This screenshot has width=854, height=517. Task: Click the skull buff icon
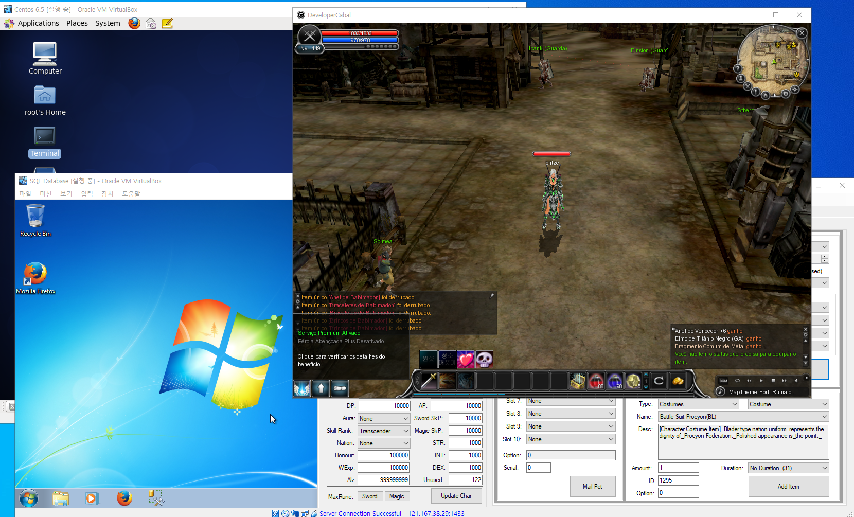pyautogui.click(x=484, y=359)
